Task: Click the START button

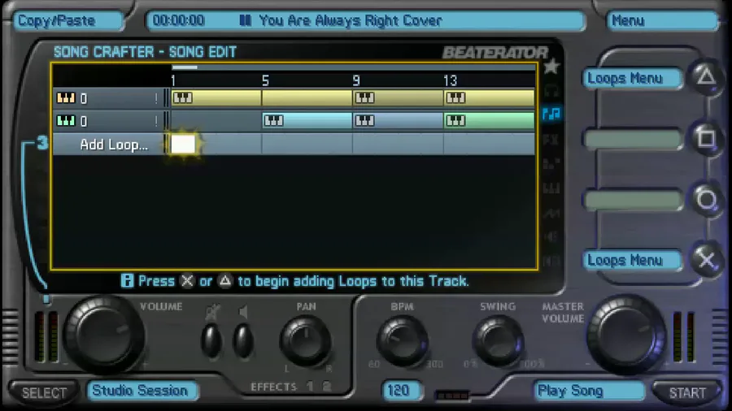Action: tap(687, 392)
